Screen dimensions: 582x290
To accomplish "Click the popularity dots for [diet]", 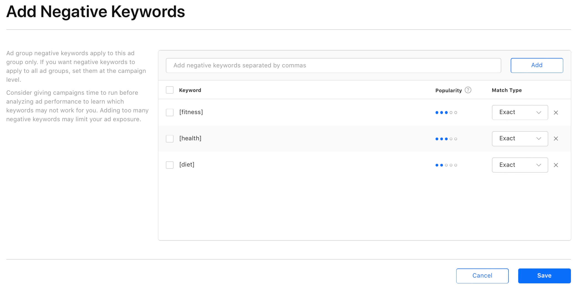I will pyautogui.click(x=446, y=165).
